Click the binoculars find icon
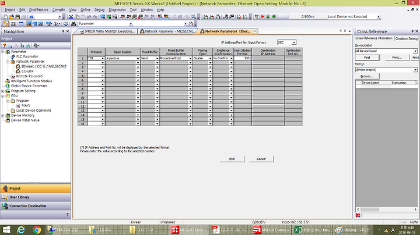The height and width of the screenshot is (235, 420). 73,24
